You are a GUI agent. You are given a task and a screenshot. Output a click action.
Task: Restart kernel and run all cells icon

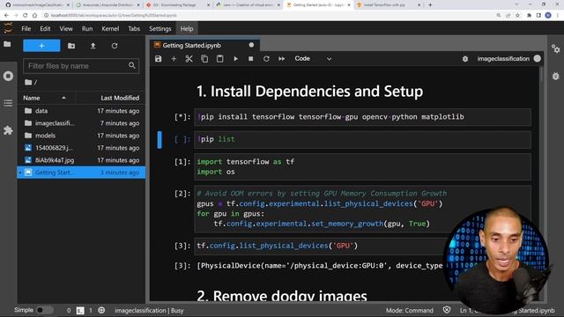[x=282, y=59]
